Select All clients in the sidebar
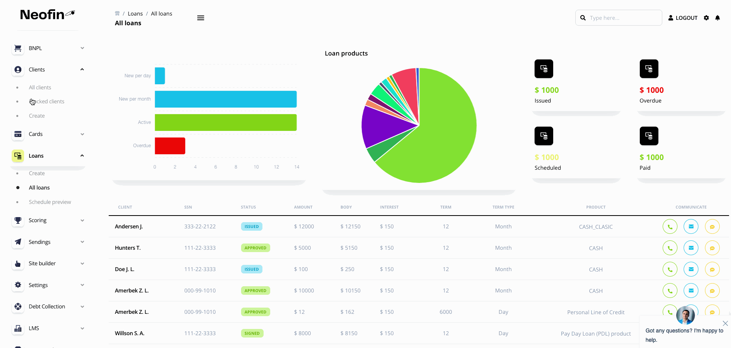731x348 pixels. (40, 87)
